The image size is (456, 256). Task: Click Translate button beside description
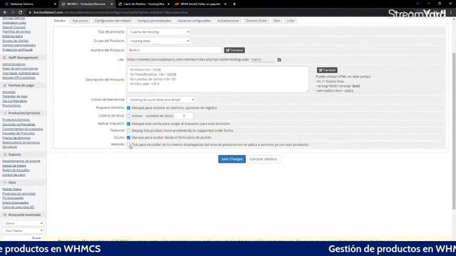pos(327,70)
